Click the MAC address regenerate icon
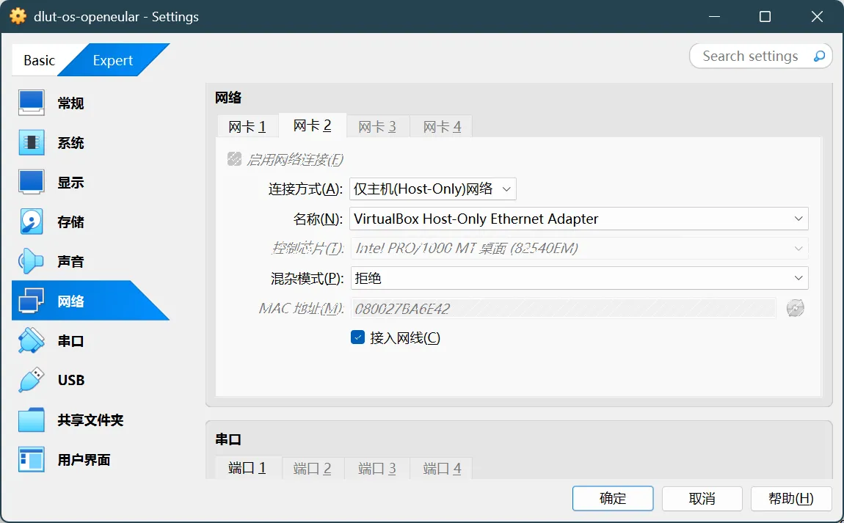 (795, 309)
